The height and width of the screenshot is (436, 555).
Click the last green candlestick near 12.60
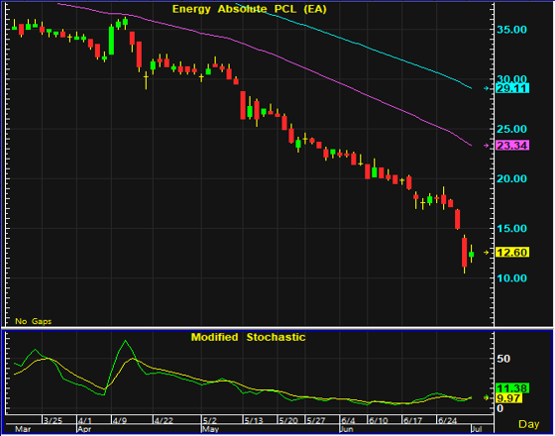tap(471, 254)
